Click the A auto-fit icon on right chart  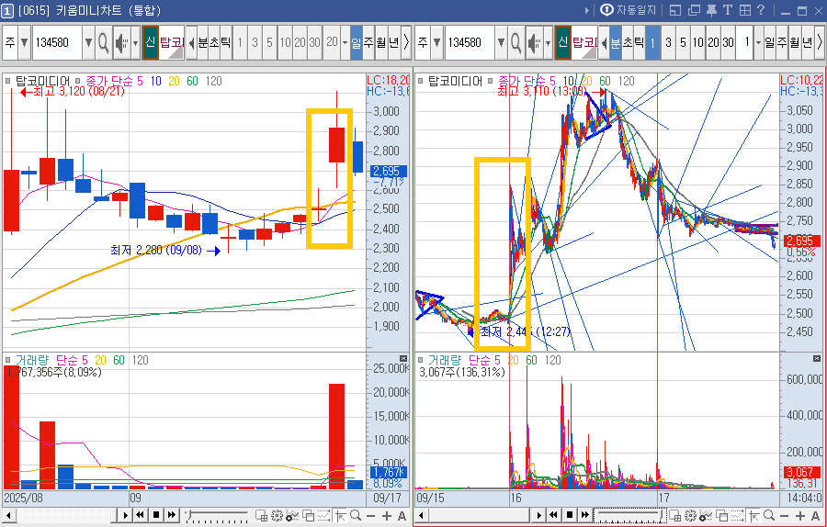815,516
